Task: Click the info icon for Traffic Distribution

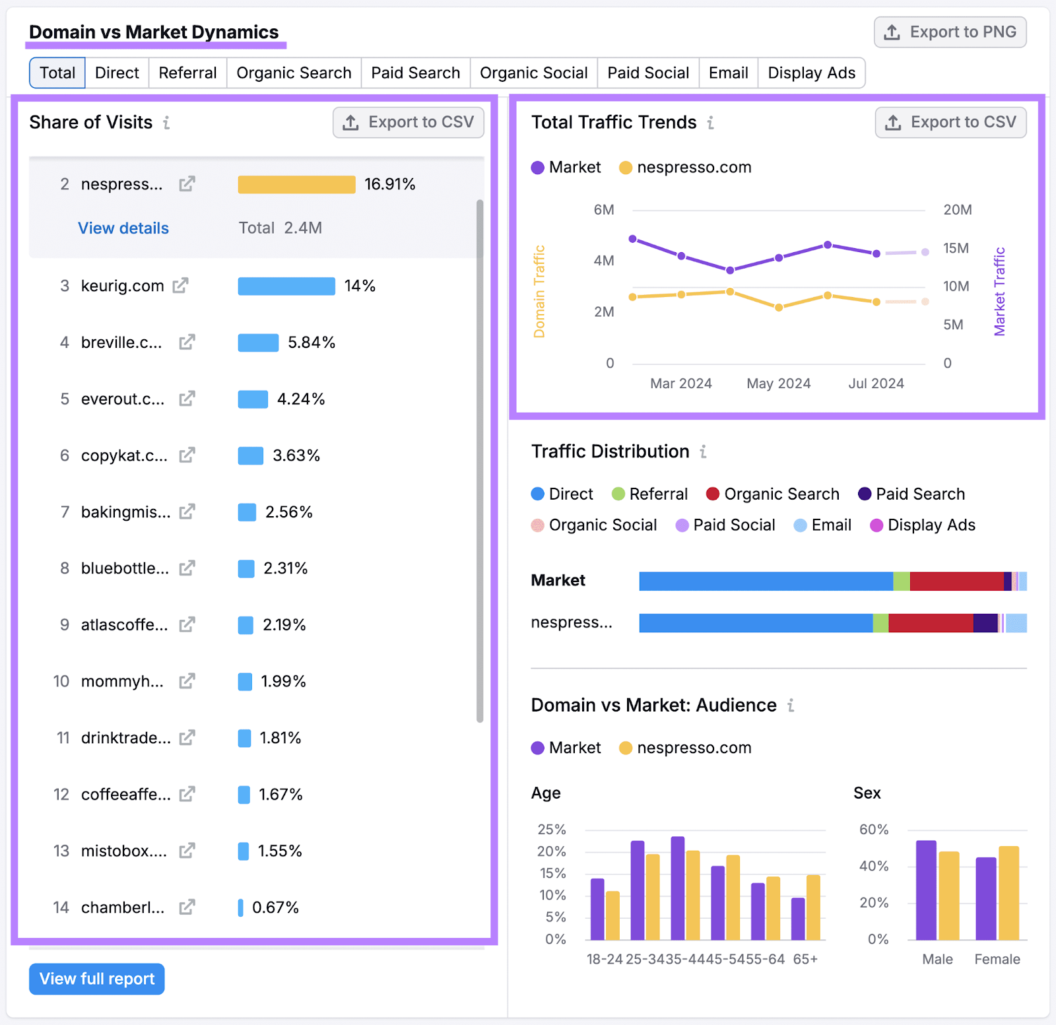Action: (x=702, y=451)
